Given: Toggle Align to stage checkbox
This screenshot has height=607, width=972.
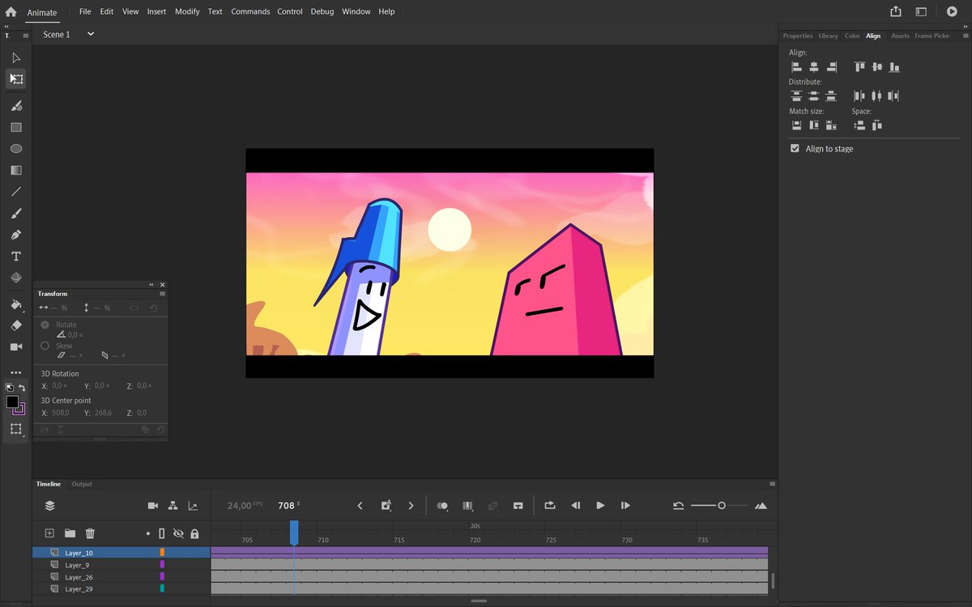Looking at the screenshot, I should click(x=795, y=149).
